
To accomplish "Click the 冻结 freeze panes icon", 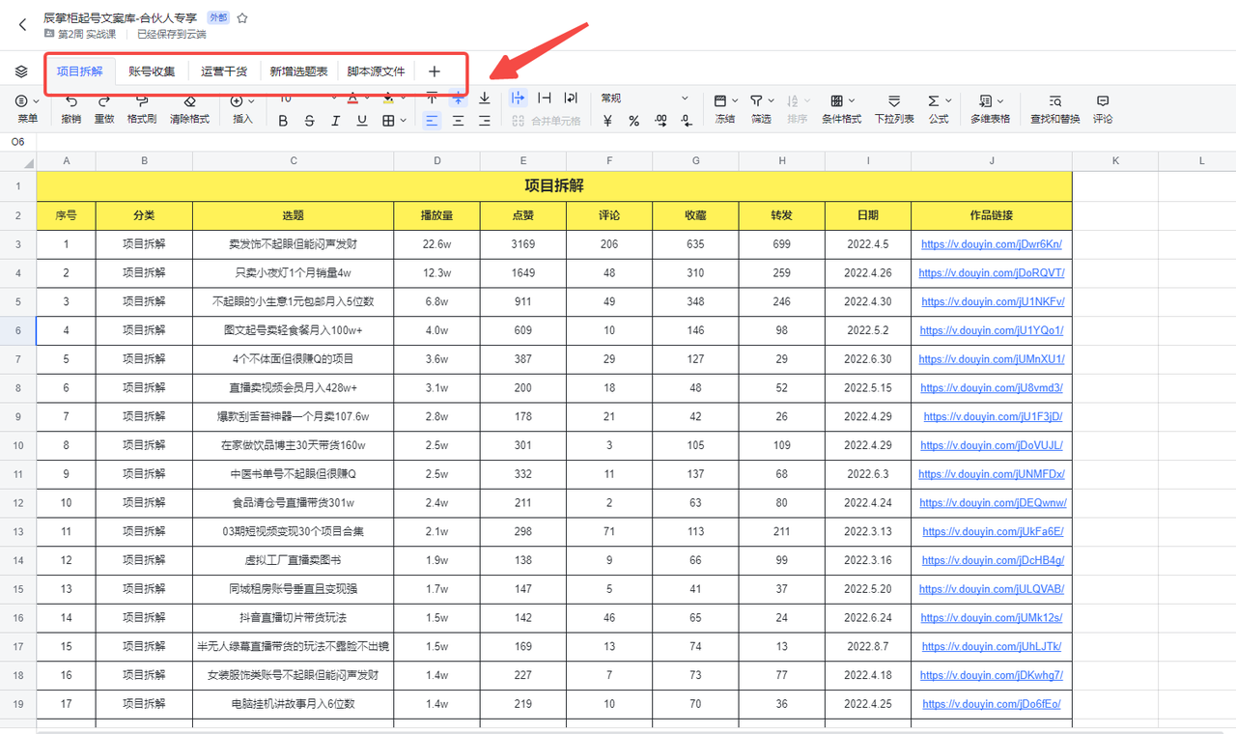I will tap(719, 100).
